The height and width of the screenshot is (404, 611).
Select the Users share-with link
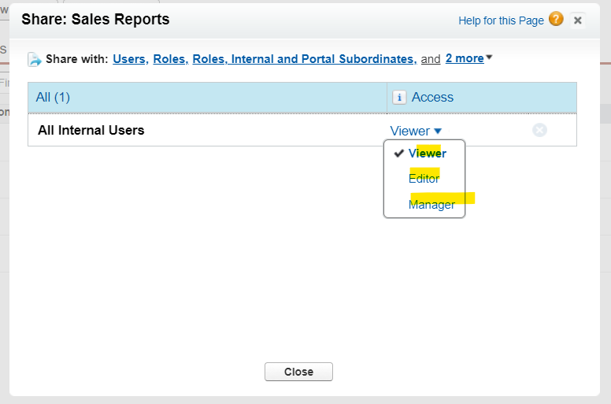[x=130, y=59]
